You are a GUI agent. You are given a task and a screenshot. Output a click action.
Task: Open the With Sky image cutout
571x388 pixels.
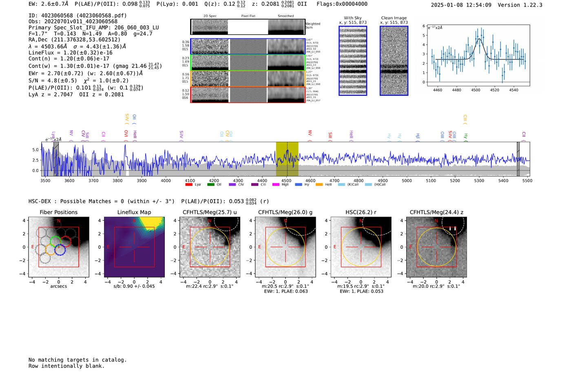click(353, 61)
